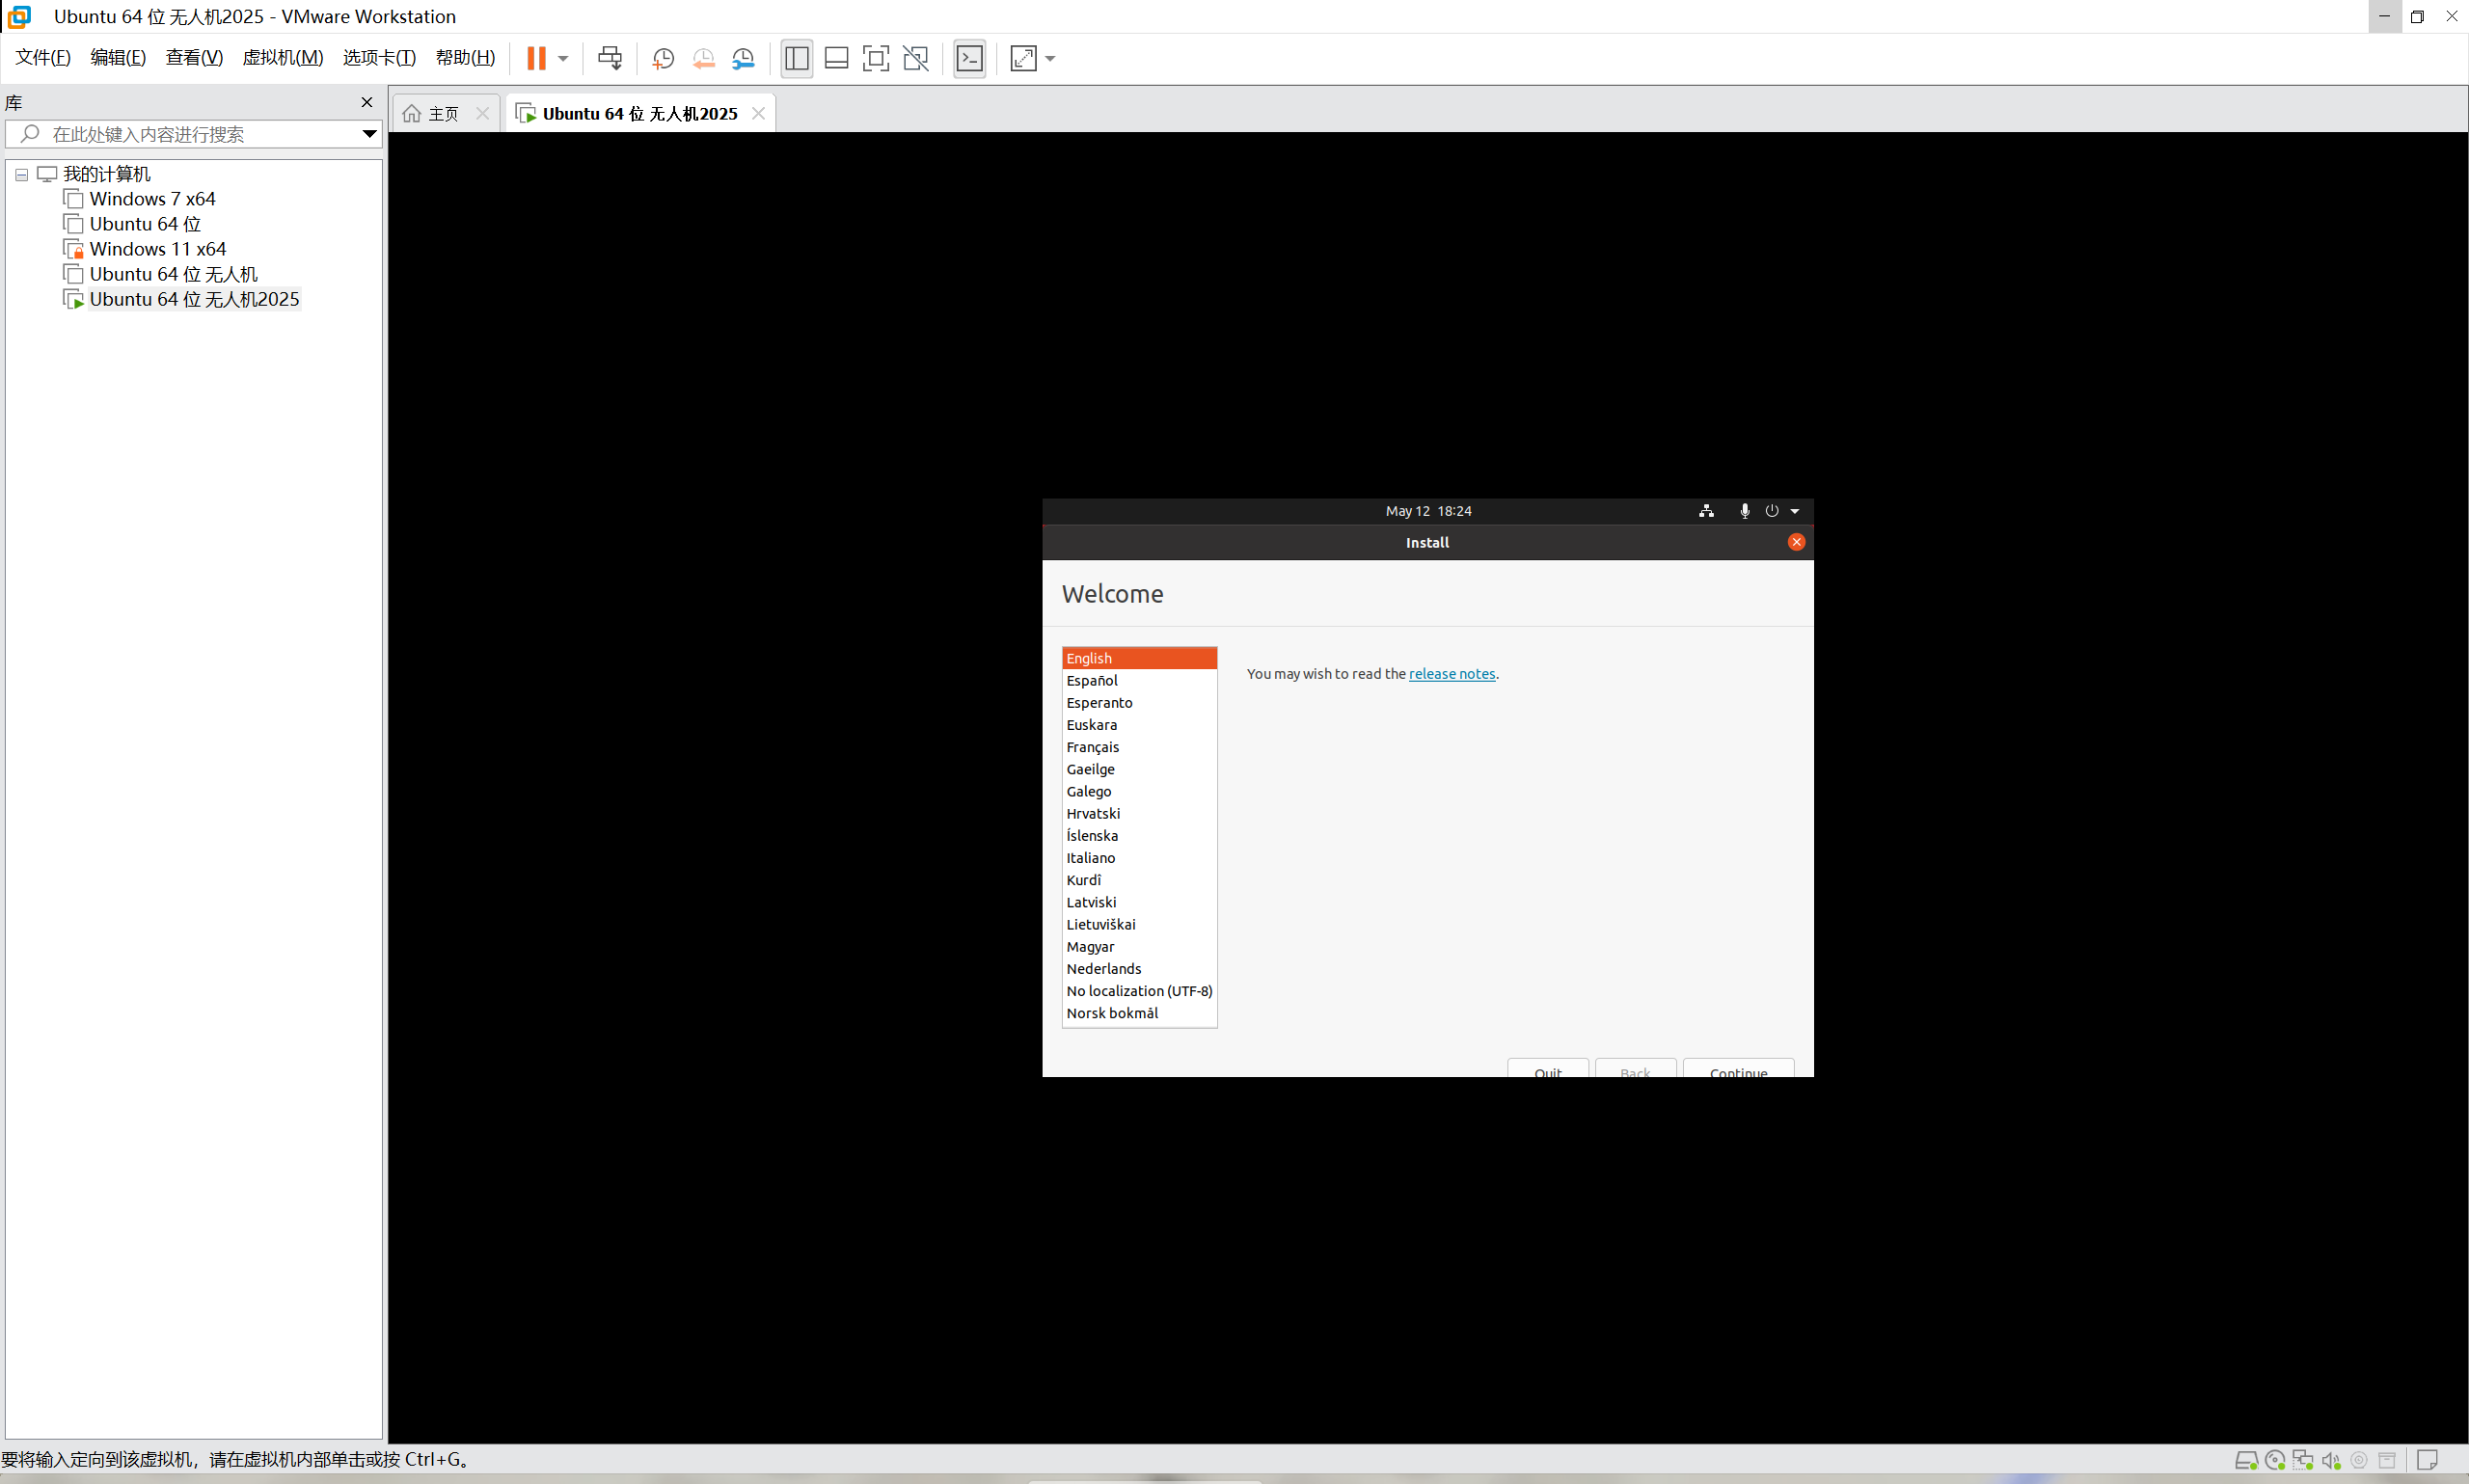Enter full screen mode
Viewport: 2469px width, 1484px height.
point(876,58)
